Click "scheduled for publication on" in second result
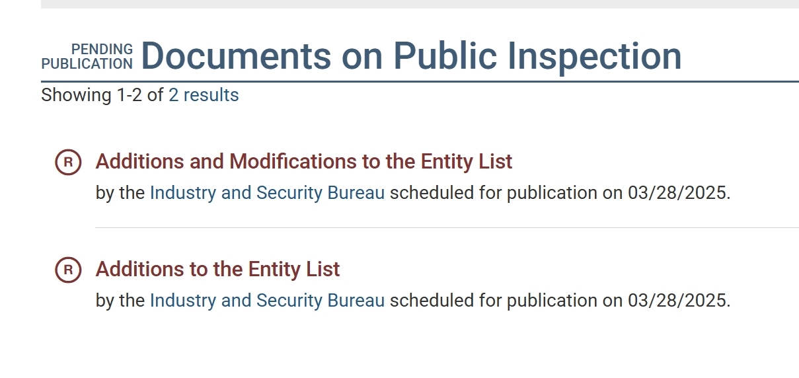 pos(506,301)
